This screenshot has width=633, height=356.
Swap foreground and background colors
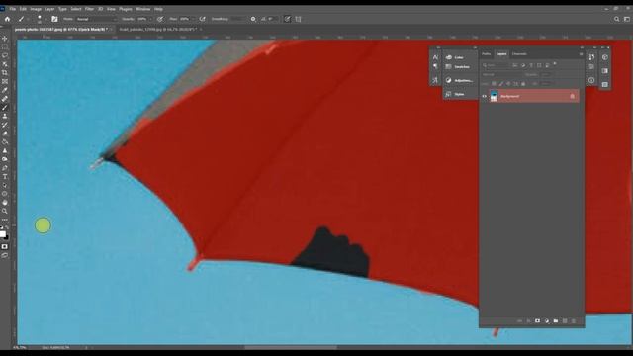pos(7,228)
